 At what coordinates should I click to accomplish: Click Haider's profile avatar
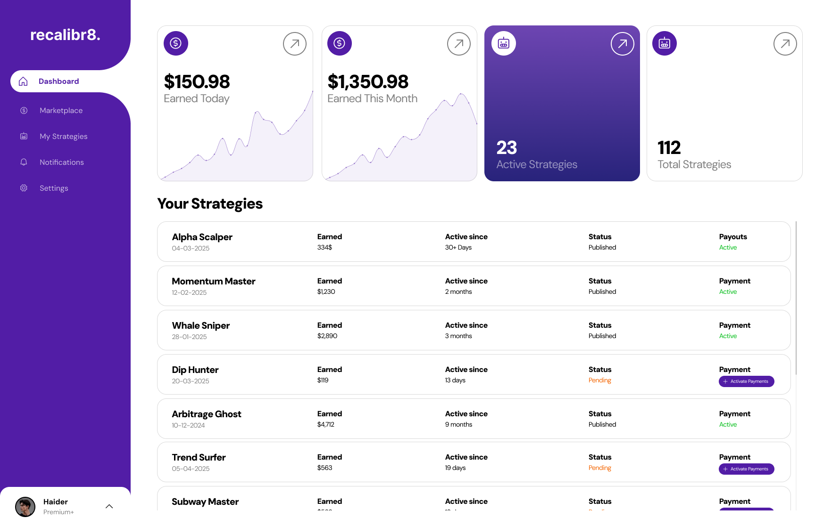point(25,507)
